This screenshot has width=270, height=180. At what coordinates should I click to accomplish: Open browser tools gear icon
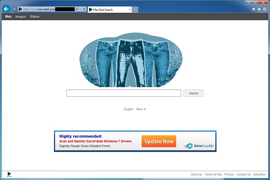[x=265, y=9]
